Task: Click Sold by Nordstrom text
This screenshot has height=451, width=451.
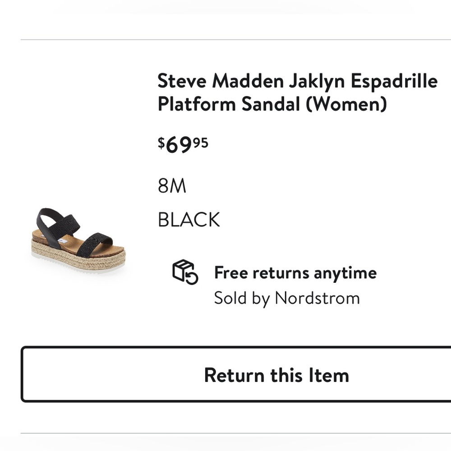Action: click(286, 298)
